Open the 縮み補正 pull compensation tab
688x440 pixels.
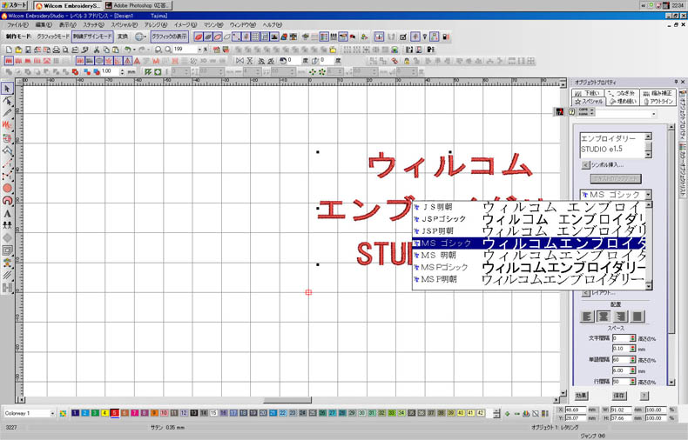[658, 93]
